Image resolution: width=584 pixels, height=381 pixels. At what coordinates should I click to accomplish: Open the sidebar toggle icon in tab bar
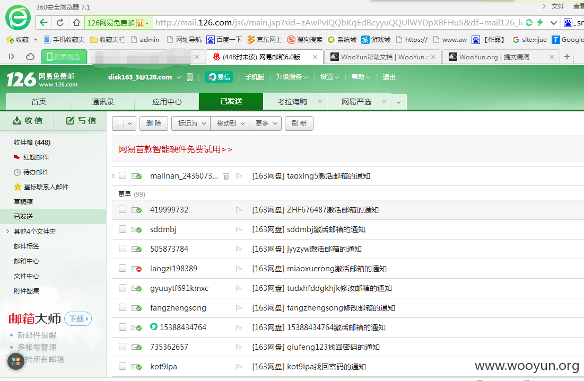[x=12, y=57]
